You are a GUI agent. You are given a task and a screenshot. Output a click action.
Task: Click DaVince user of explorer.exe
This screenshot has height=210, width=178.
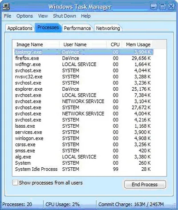[x=70, y=89]
